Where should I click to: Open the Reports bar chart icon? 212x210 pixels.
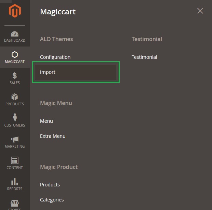click(15, 182)
